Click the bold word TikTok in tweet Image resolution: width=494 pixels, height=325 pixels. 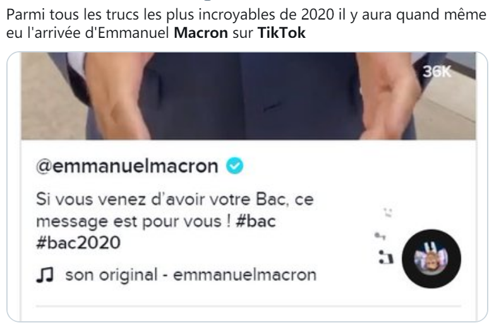click(282, 33)
